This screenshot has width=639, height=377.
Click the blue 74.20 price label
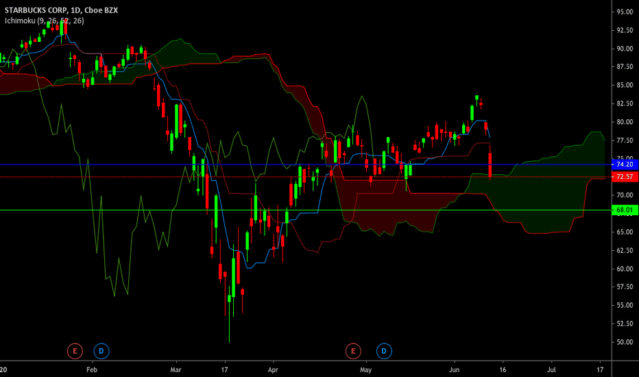coord(625,165)
